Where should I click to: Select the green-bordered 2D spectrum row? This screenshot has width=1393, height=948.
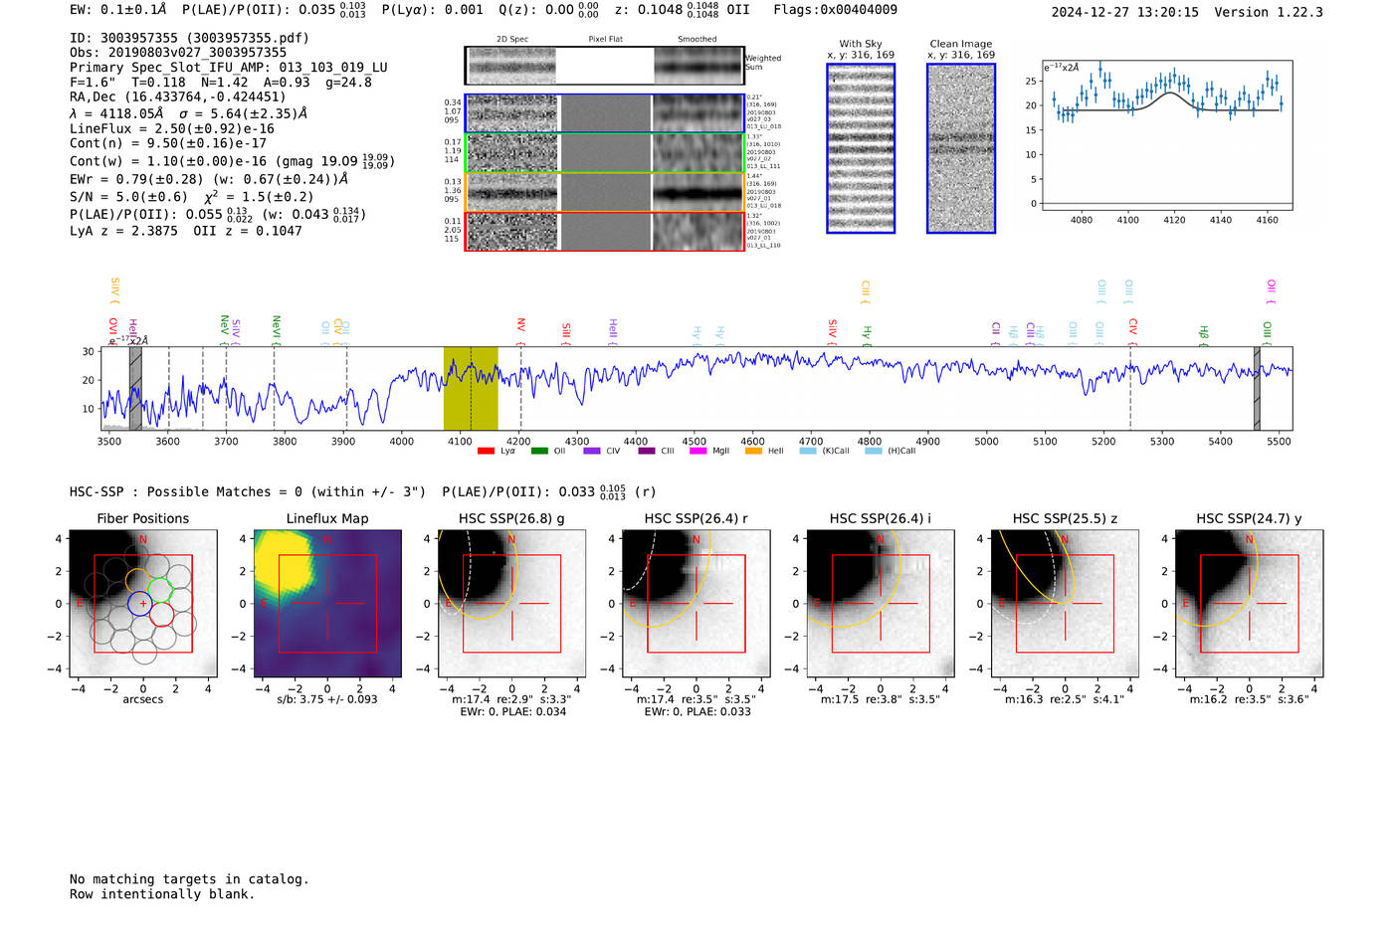point(604,153)
